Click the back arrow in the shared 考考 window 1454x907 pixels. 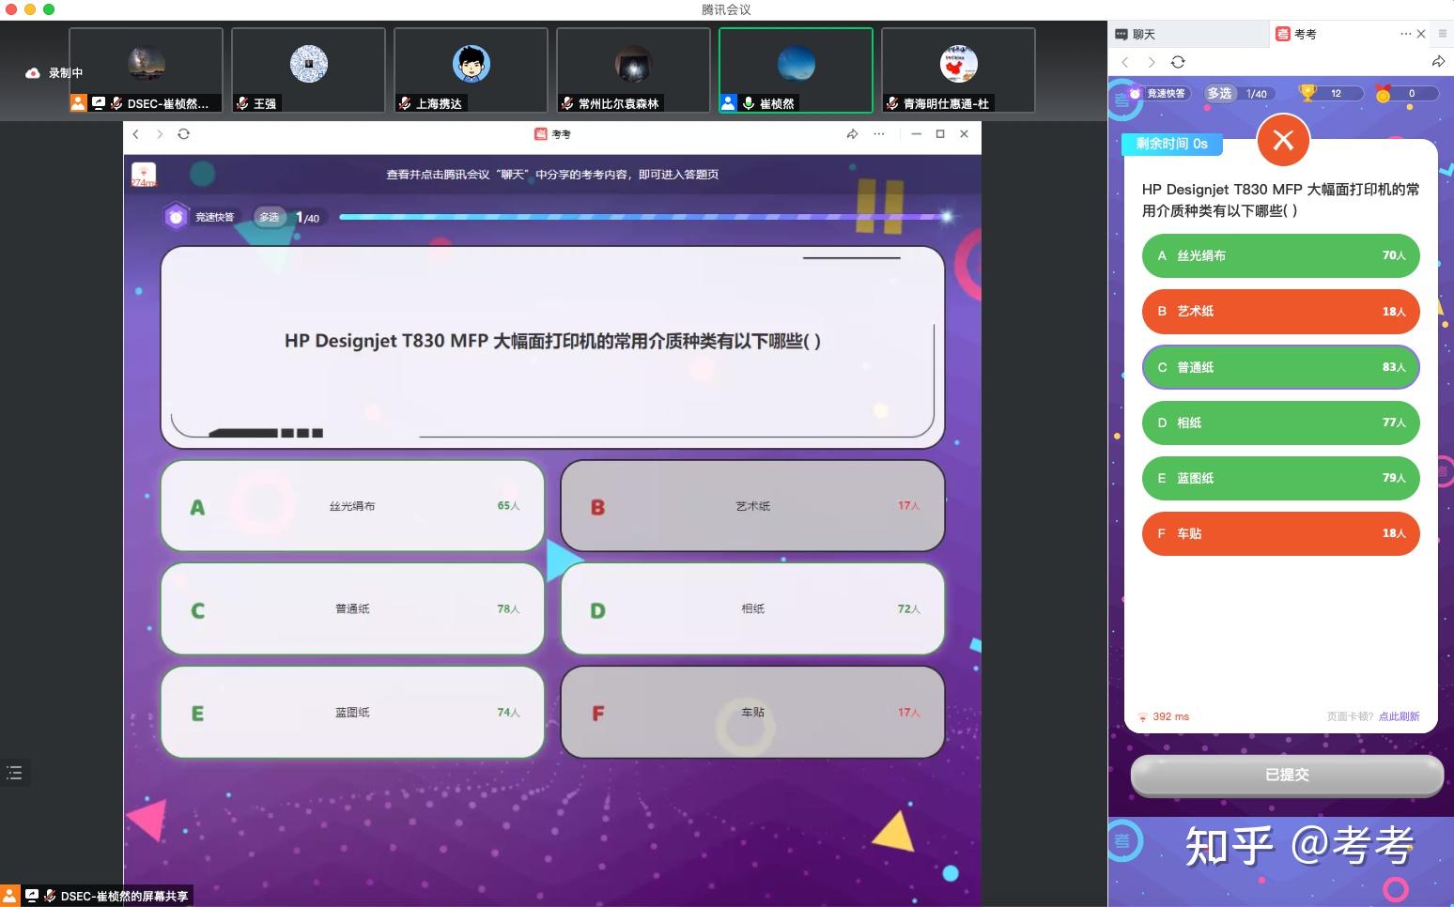(x=136, y=134)
